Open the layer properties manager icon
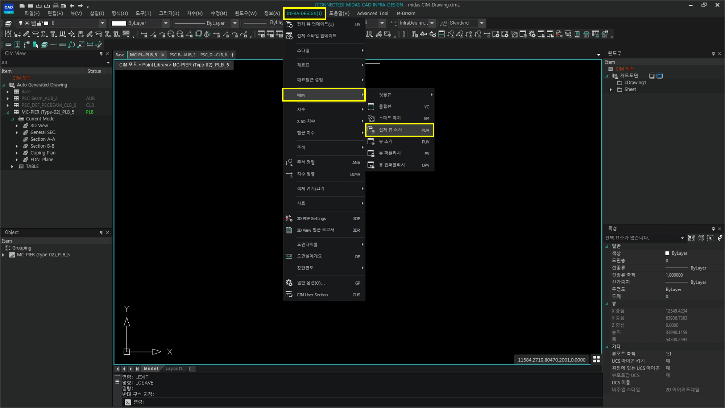Image resolution: width=725 pixels, height=408 pixels. pyautogui.click(x=8, y=23)
